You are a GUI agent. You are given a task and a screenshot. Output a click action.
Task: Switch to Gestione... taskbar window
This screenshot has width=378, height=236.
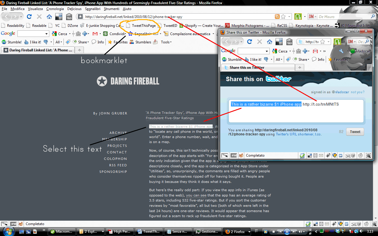(x=207, y=232)
